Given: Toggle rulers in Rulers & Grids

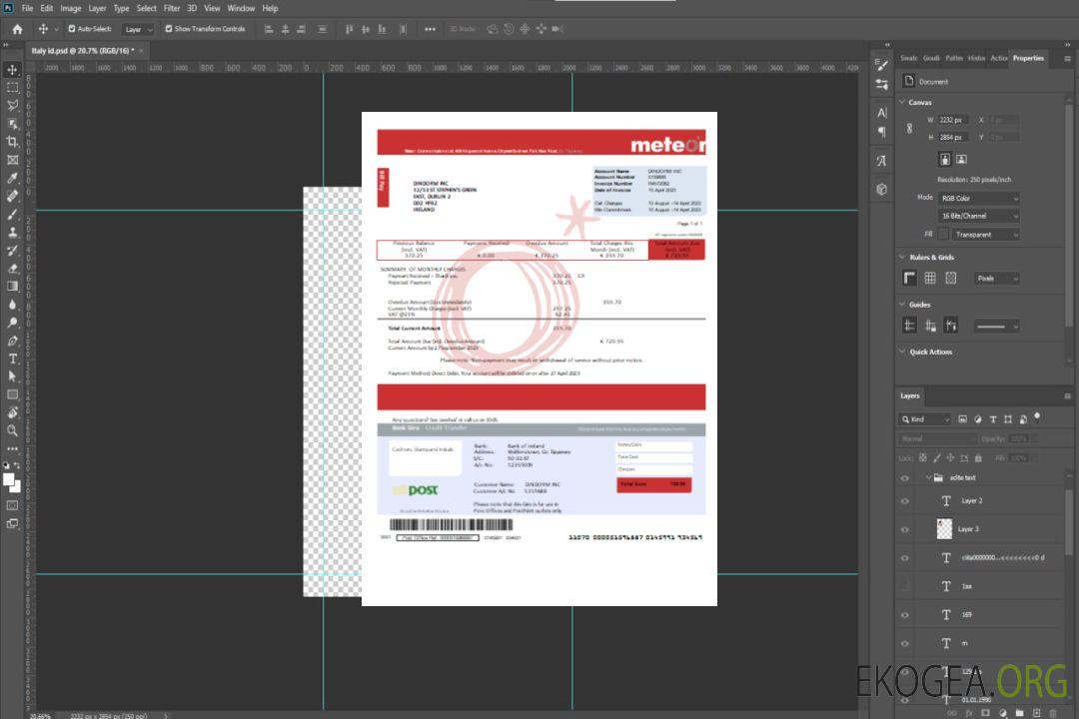Looking at the screenshot, I should 909,278.
